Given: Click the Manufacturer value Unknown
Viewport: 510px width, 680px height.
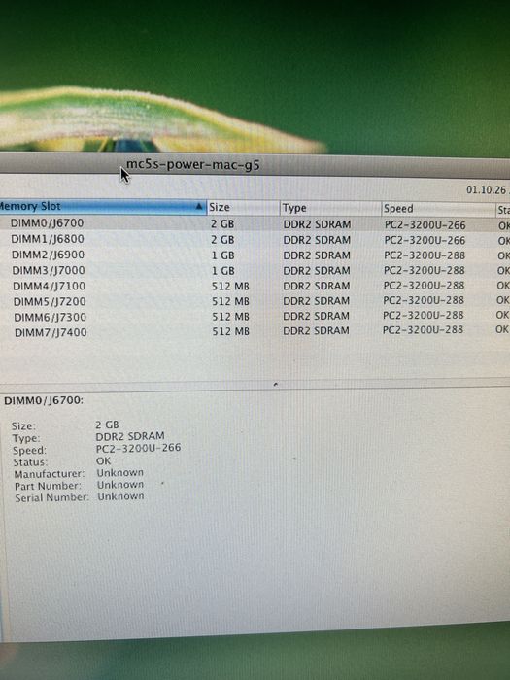Looking at the screenshot, I should coord(119,473).
